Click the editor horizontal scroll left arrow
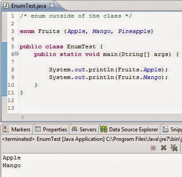This screenshot has width=182, height=177. coord(23,117)
